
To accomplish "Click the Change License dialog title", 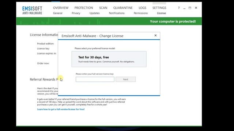I will point(93,36).
